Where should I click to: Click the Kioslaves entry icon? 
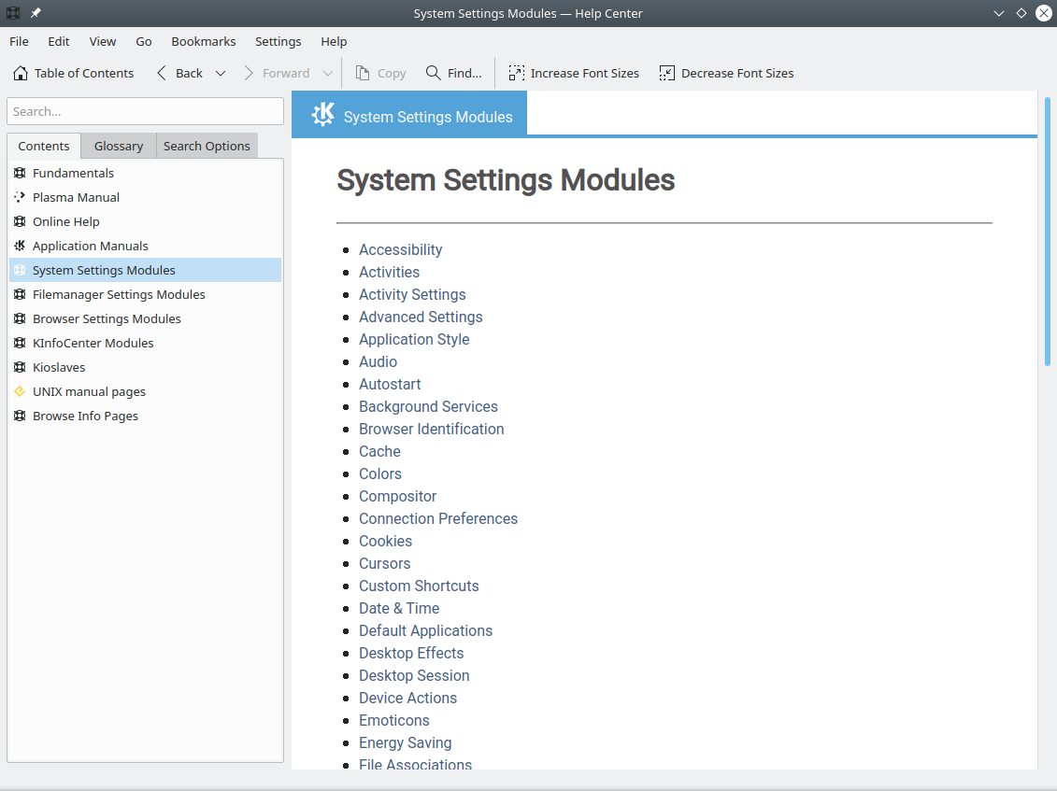point(20,367)
